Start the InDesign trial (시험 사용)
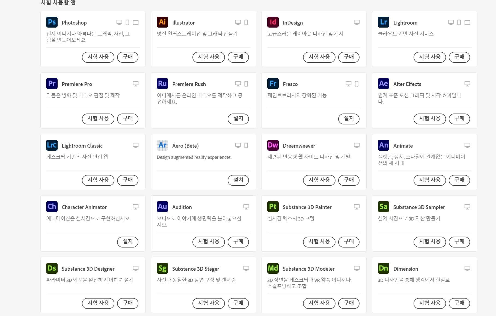496x316 pixels. tap(319, 57)
